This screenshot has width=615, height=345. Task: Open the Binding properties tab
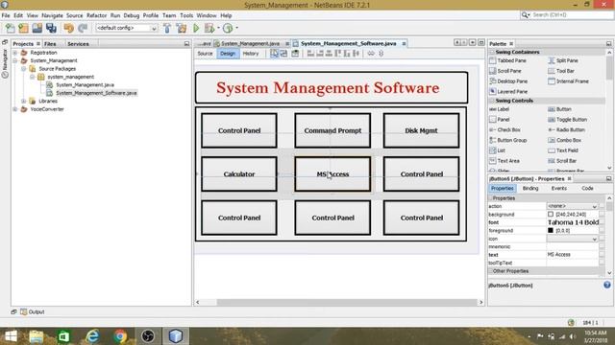tap(530, 188)
